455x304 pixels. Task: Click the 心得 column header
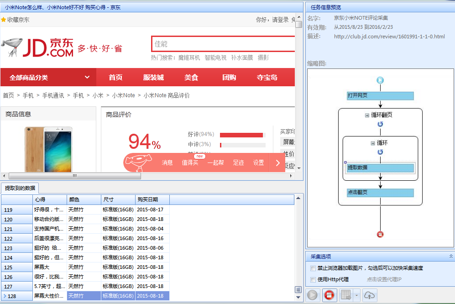[x=50, y=199]
